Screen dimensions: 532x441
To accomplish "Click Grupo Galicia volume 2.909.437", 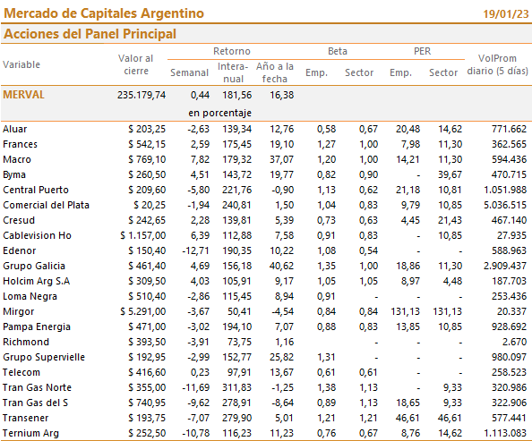I will (505, 266).
